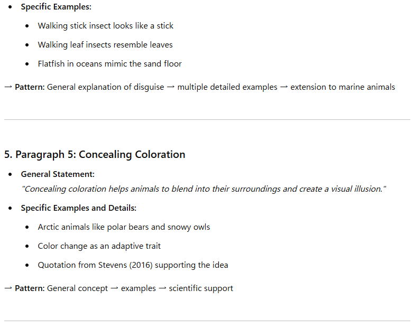Click the horizontal divider above the Paragraph 5 heading

tap(207, 120)
